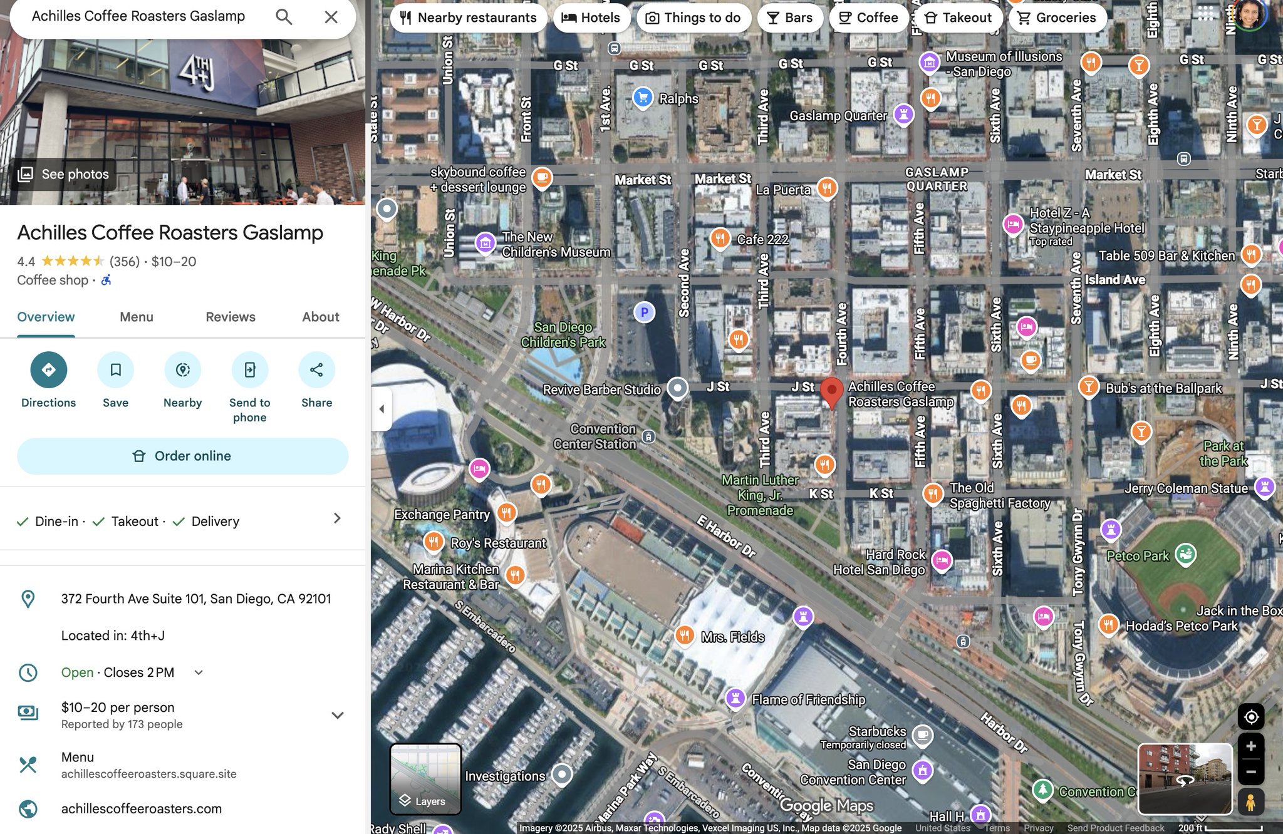
Task: Click Send Product Feedback link
Action: coord(1115,828)
